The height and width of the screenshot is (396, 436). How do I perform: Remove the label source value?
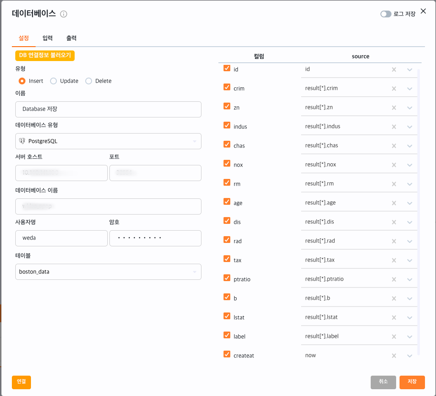pos(394,337)
